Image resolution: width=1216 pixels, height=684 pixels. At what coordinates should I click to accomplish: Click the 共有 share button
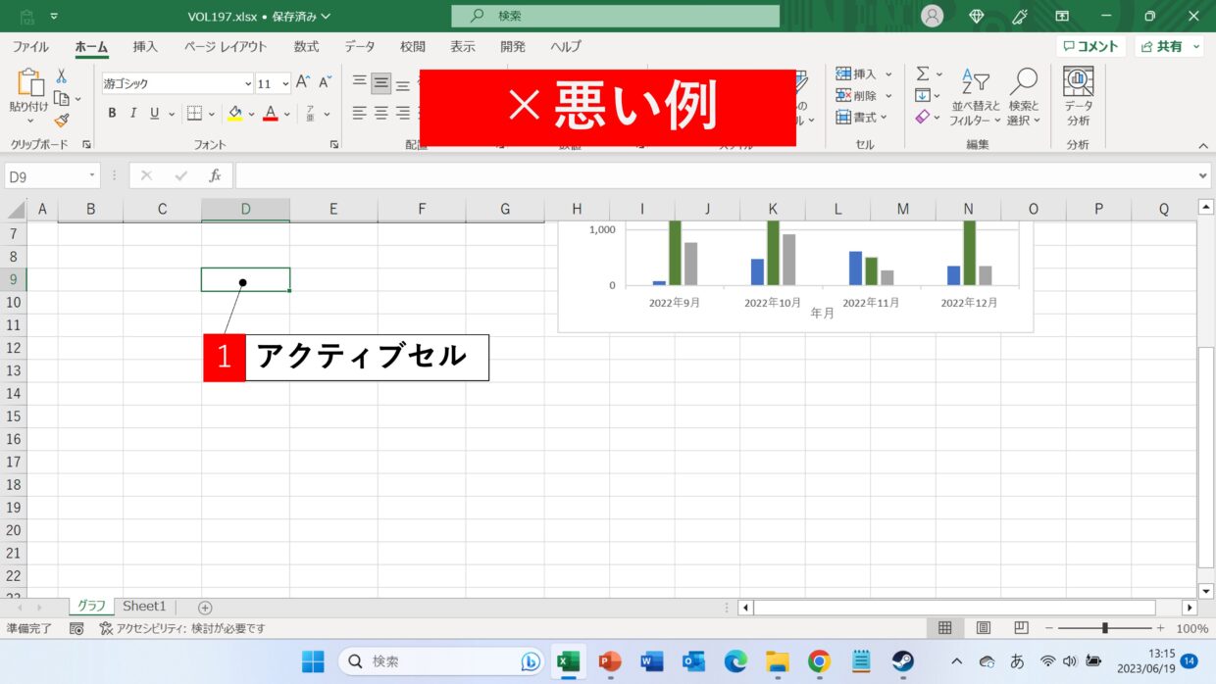pyautogui.click(x=1169, y=46)
